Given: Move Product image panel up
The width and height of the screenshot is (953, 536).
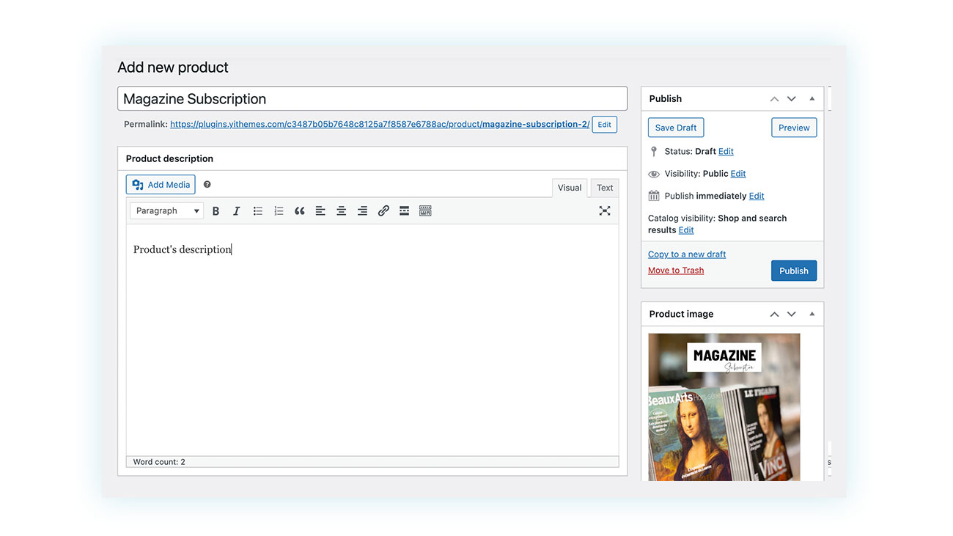Looking at the screenshot, I should tap(774, 314).
